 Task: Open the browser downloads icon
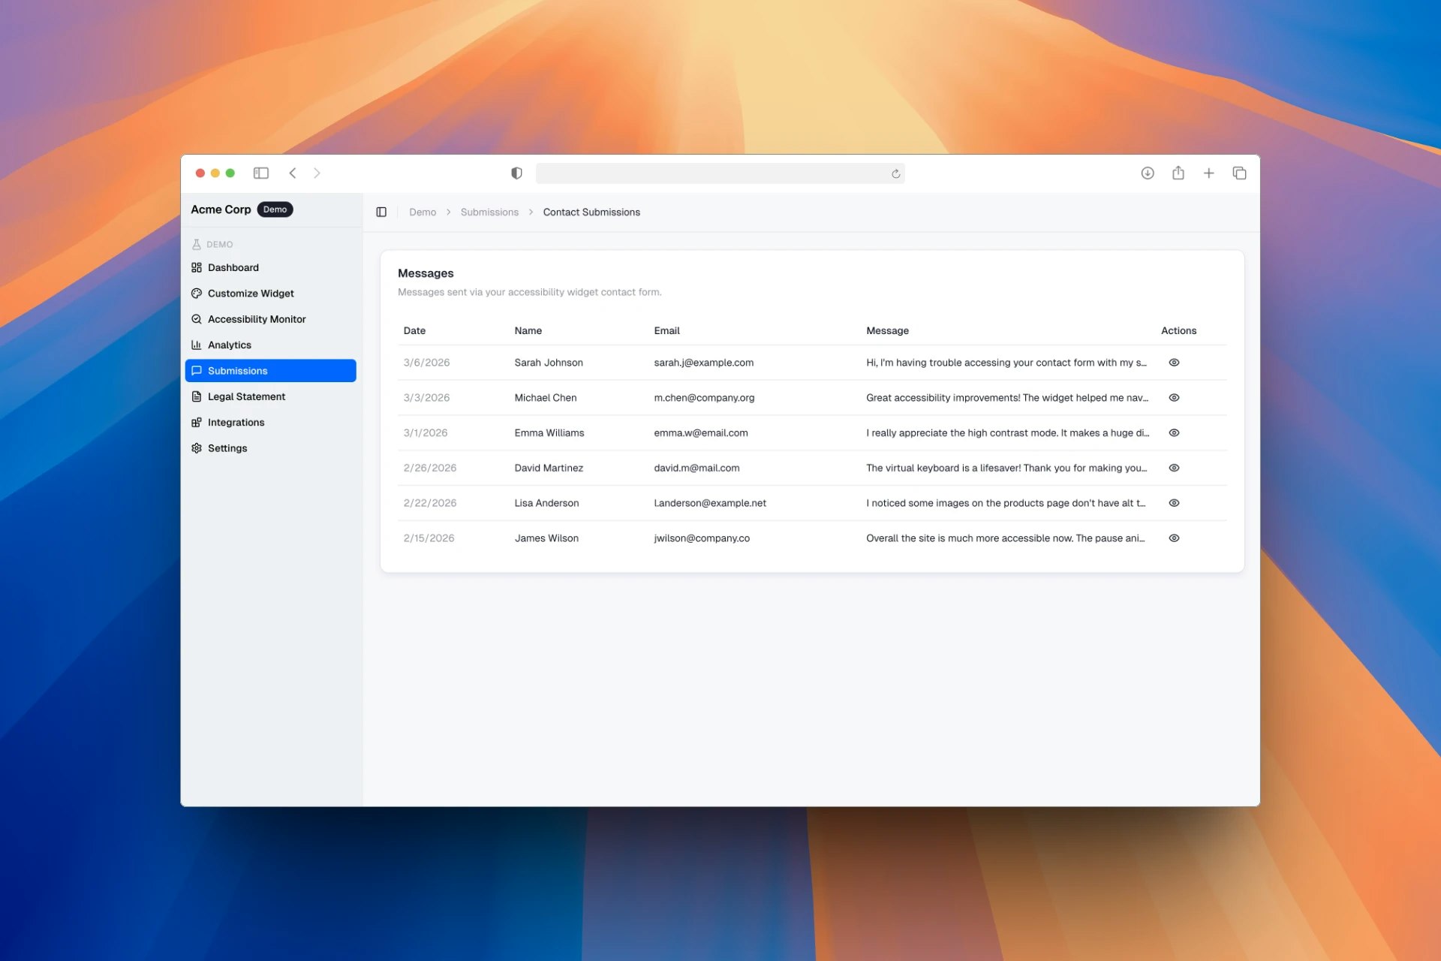coord(1147,173)
